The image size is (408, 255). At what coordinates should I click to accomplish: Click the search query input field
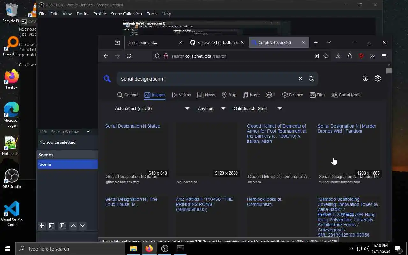(x=207, y=79)
